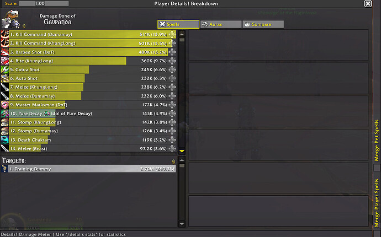Select the Death Chakram spell icon
This screenshot has height=237, width=381.
coord(5,140)
